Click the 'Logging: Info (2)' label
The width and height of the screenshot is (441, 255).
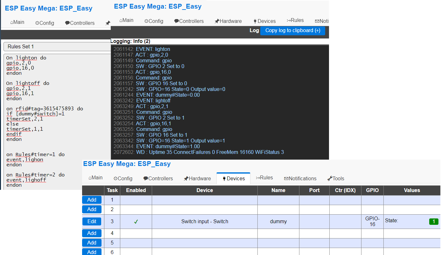pyautogui.click(x=130, y=41)
